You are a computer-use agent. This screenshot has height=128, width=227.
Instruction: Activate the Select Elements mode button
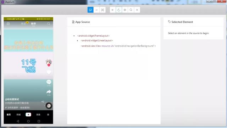pos(90,10)
